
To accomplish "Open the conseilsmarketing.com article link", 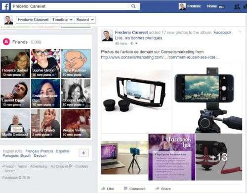I will 160,57.
